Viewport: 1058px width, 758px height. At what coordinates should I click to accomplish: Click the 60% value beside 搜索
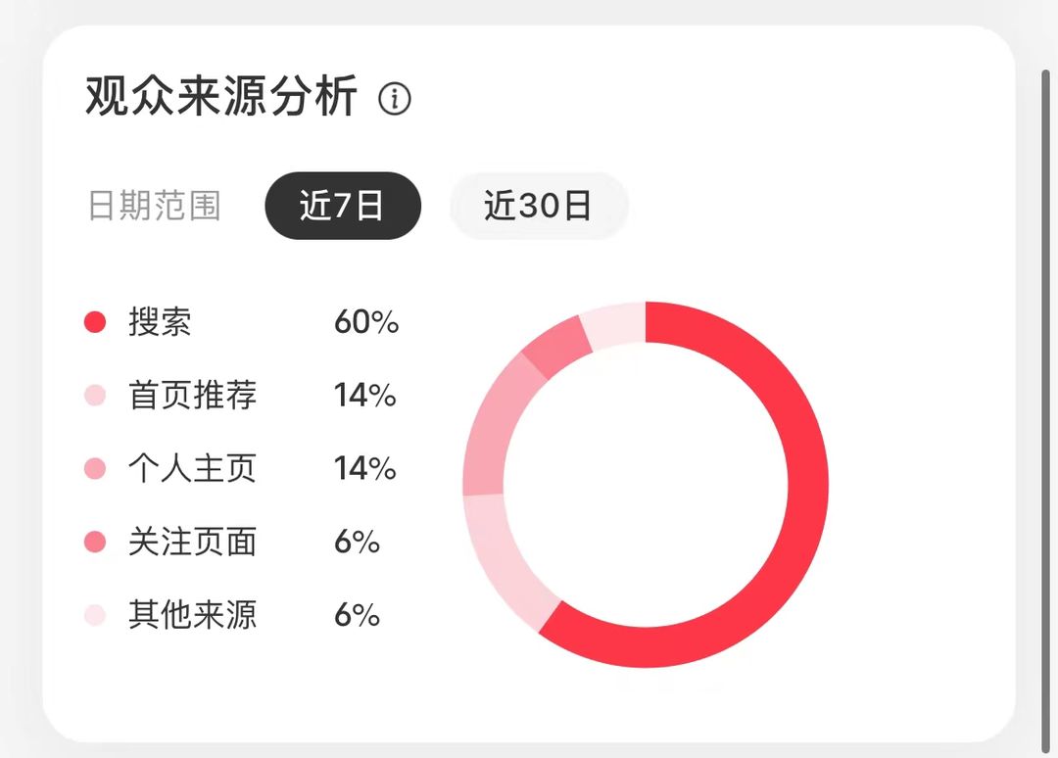[366, 321]
